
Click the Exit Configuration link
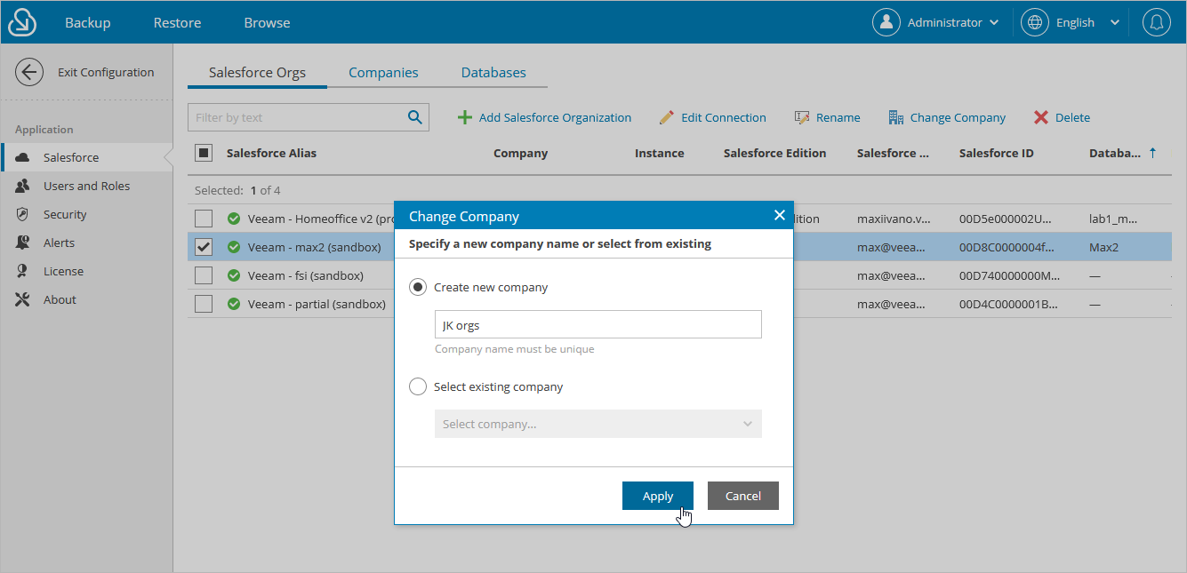pos(106,73)
